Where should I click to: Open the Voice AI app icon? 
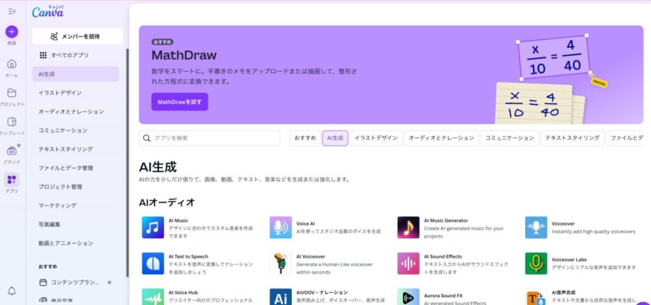pos(280,227)
